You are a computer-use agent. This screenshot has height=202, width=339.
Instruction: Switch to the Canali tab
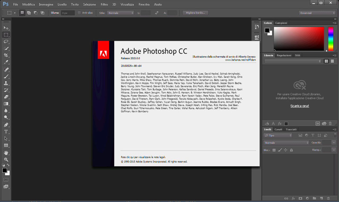pos(278,129)
